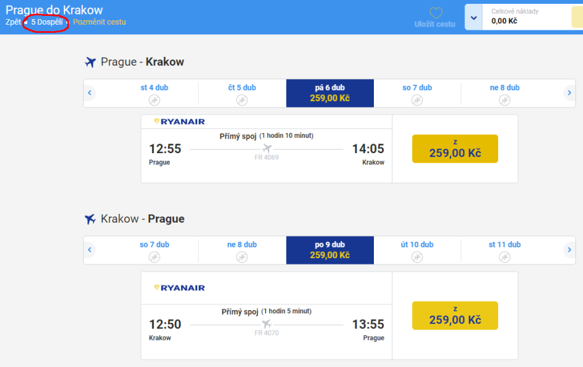Expand the Celkové náklady total cost dropdown
Viewport: 583px width, 367px height.
473,18
